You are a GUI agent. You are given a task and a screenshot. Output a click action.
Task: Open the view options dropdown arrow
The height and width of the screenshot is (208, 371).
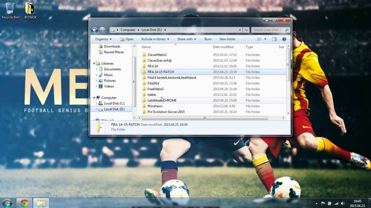pos(265,39)
